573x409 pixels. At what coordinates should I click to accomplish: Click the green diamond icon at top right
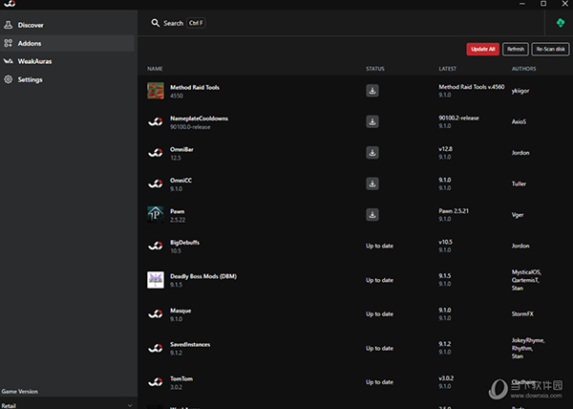(x=561, y=23)
